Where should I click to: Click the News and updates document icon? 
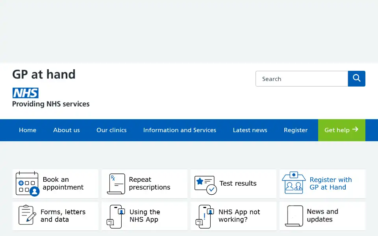coord(294,216)
